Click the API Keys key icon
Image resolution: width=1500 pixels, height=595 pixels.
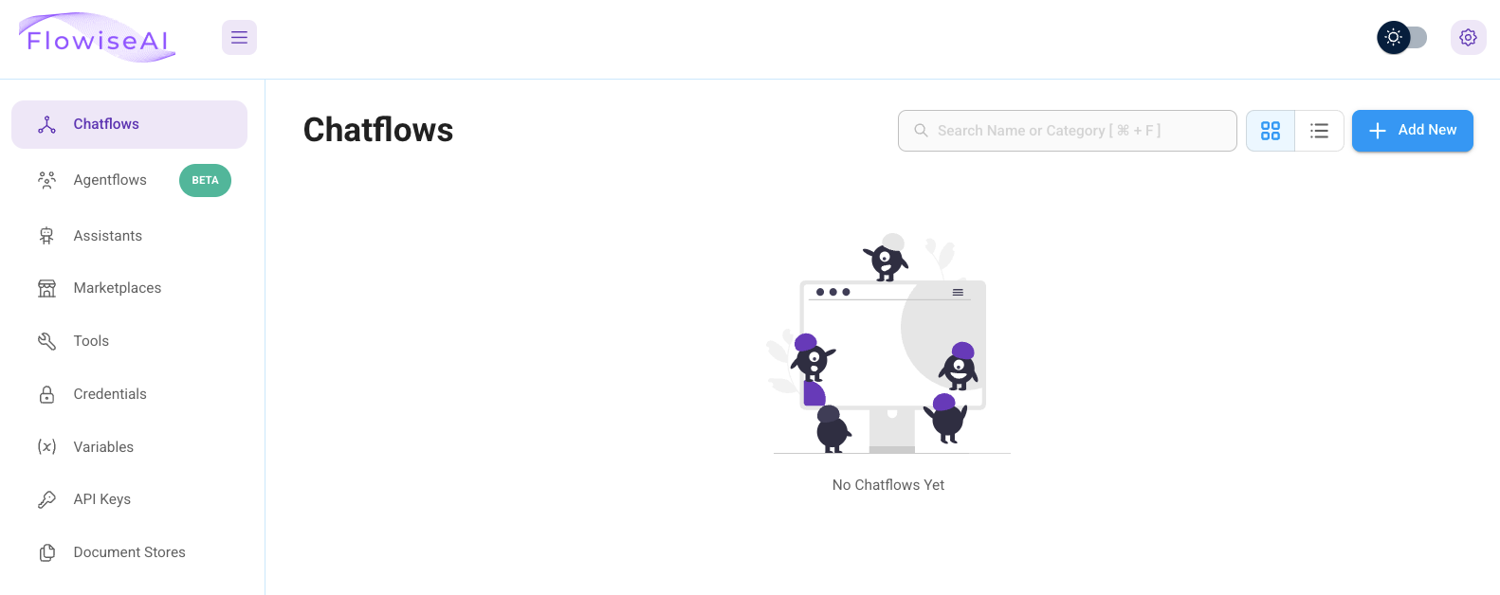point(46,499)
